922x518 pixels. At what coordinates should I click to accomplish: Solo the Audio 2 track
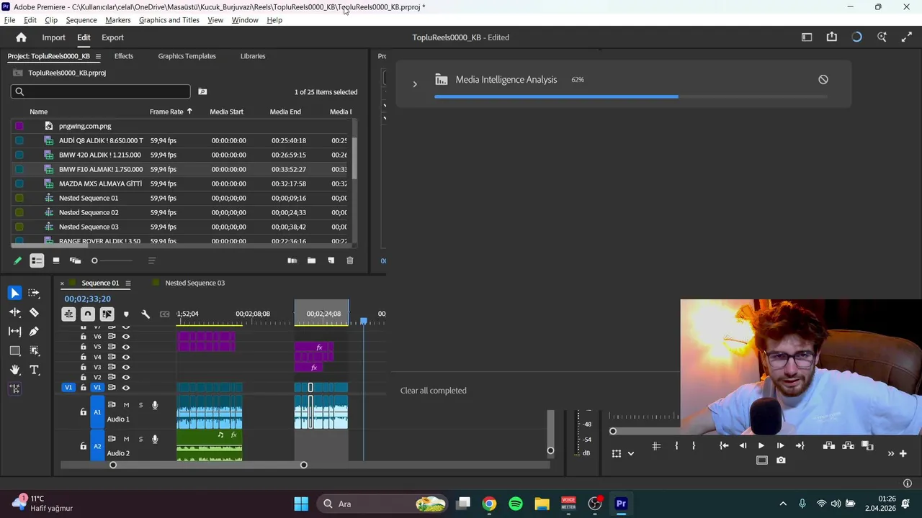click(x=140, y=439)
